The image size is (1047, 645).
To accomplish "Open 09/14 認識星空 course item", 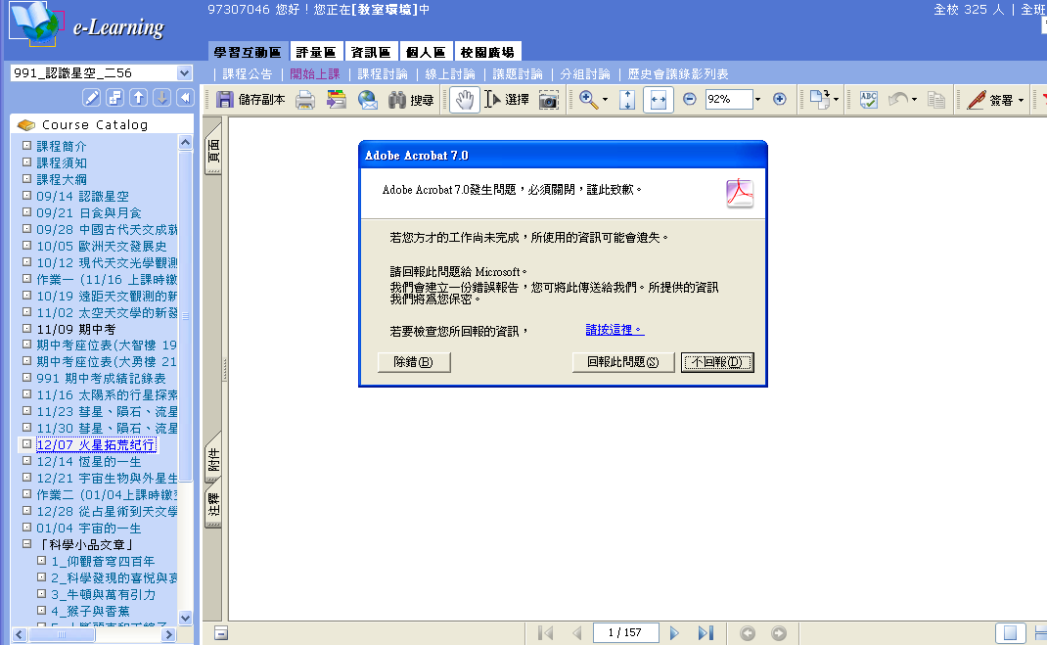I will [82, 197].
